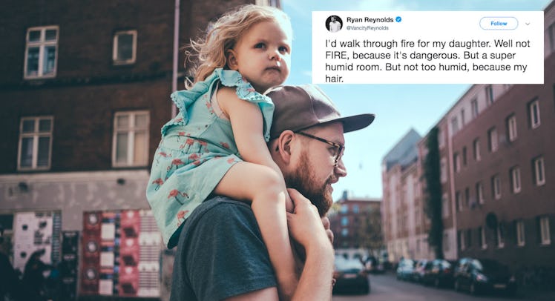Click the top-left window of the brick building
Viewport: 555px width, 301px height.
coord(42,52)
